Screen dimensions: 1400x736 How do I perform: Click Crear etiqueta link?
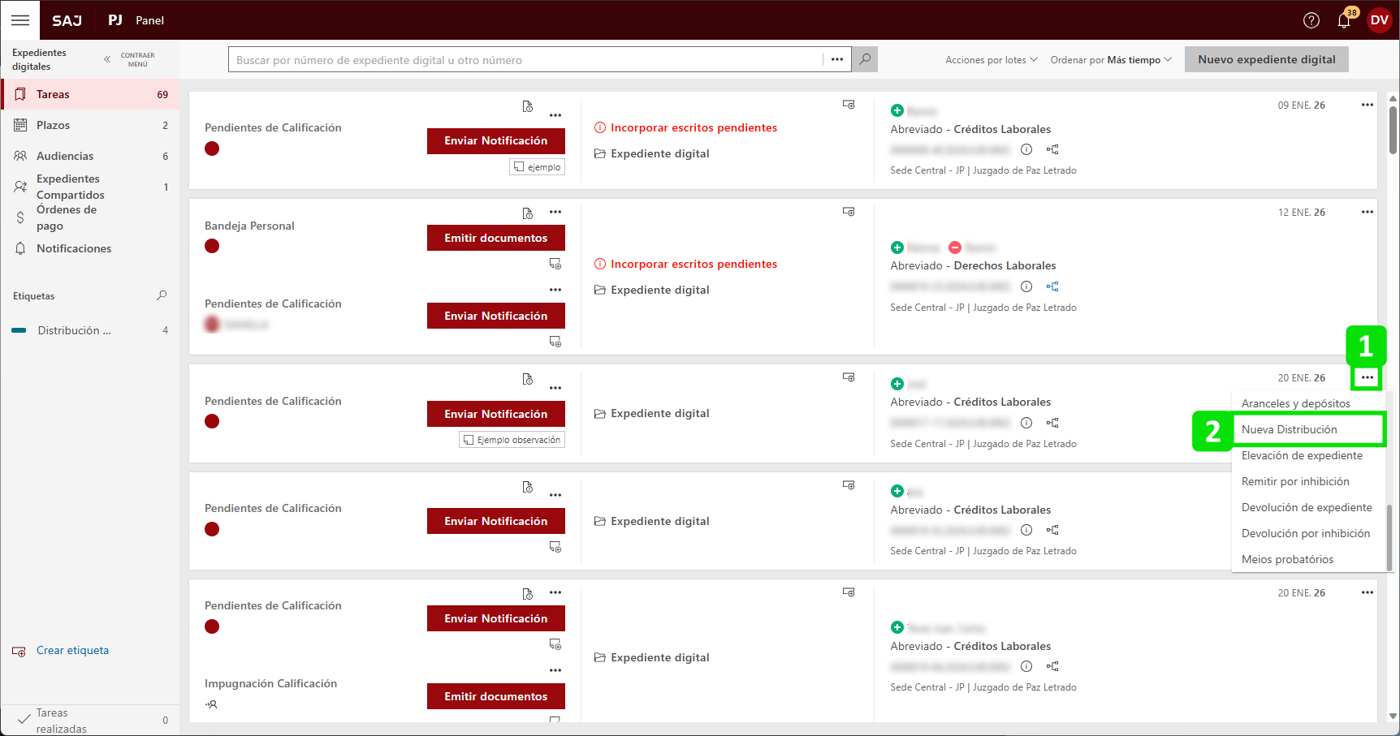72,650
